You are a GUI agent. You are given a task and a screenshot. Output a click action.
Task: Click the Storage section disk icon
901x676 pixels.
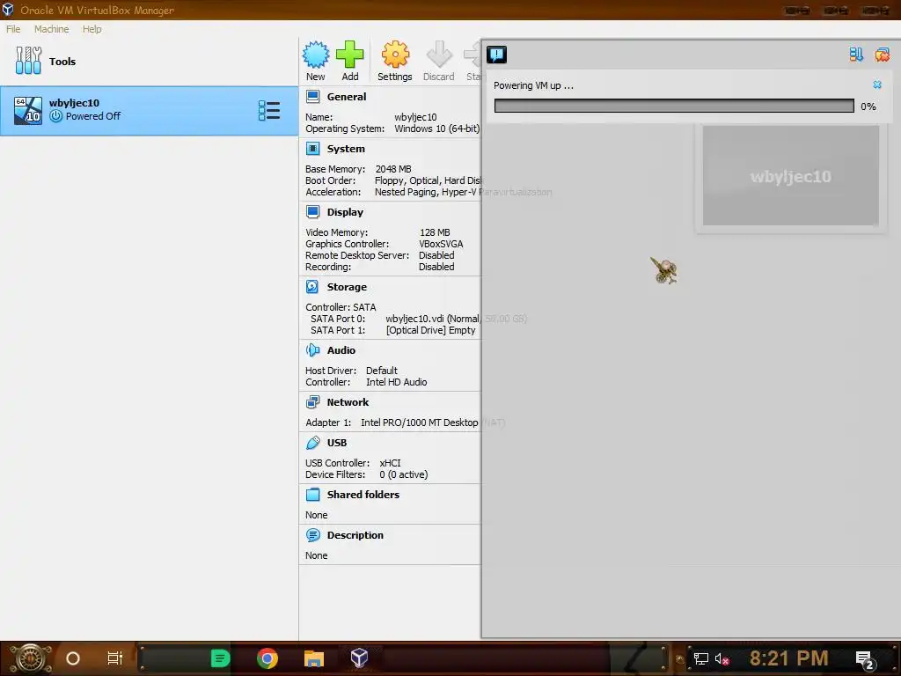pos(312,287)
